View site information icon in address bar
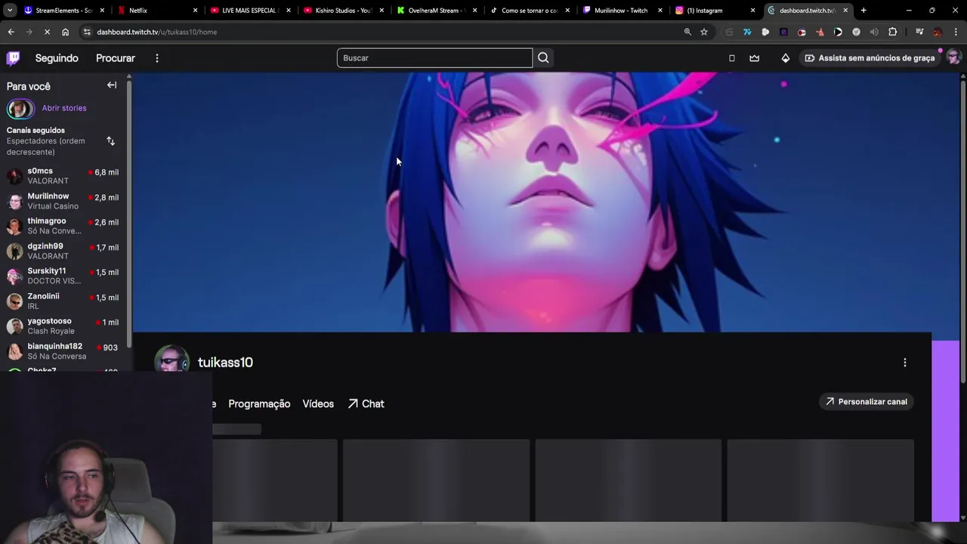 point(88,32)
